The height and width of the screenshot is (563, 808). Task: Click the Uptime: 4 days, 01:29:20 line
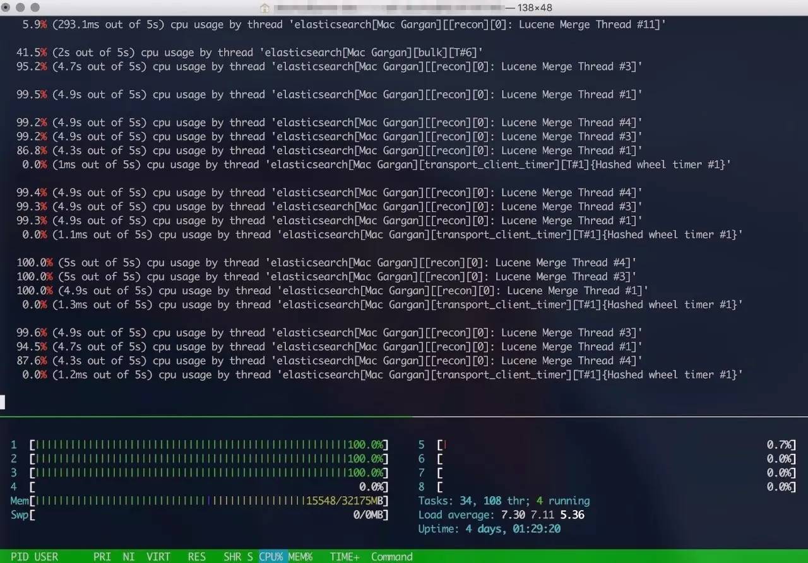pos(489,528)
